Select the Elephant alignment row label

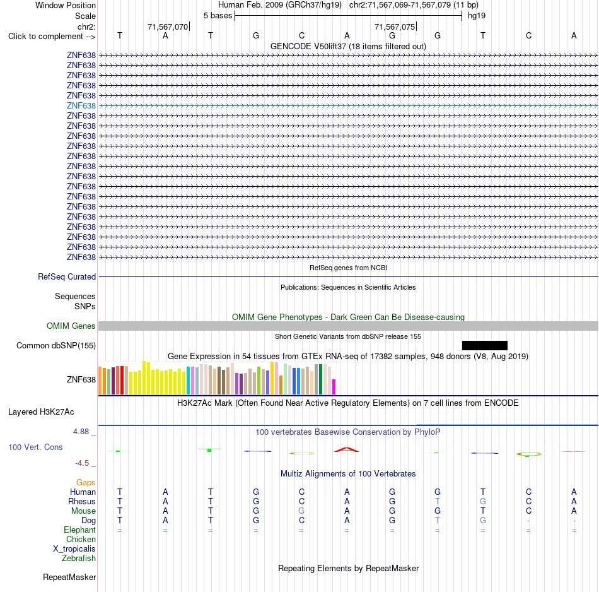point(79,530)
